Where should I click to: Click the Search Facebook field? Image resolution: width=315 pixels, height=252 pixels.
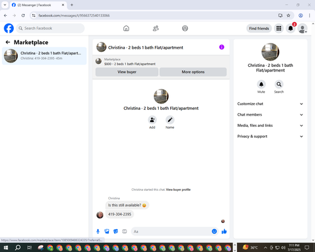[x=50, y=28]
